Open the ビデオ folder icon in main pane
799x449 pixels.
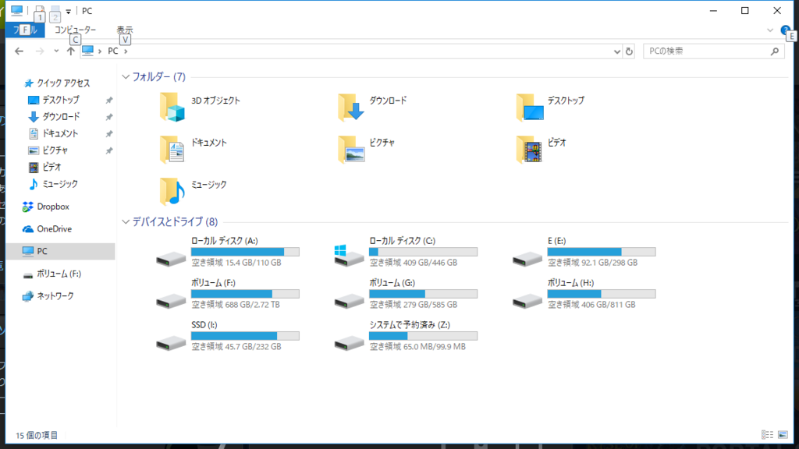pyautogui.click(x=529, y=149)
